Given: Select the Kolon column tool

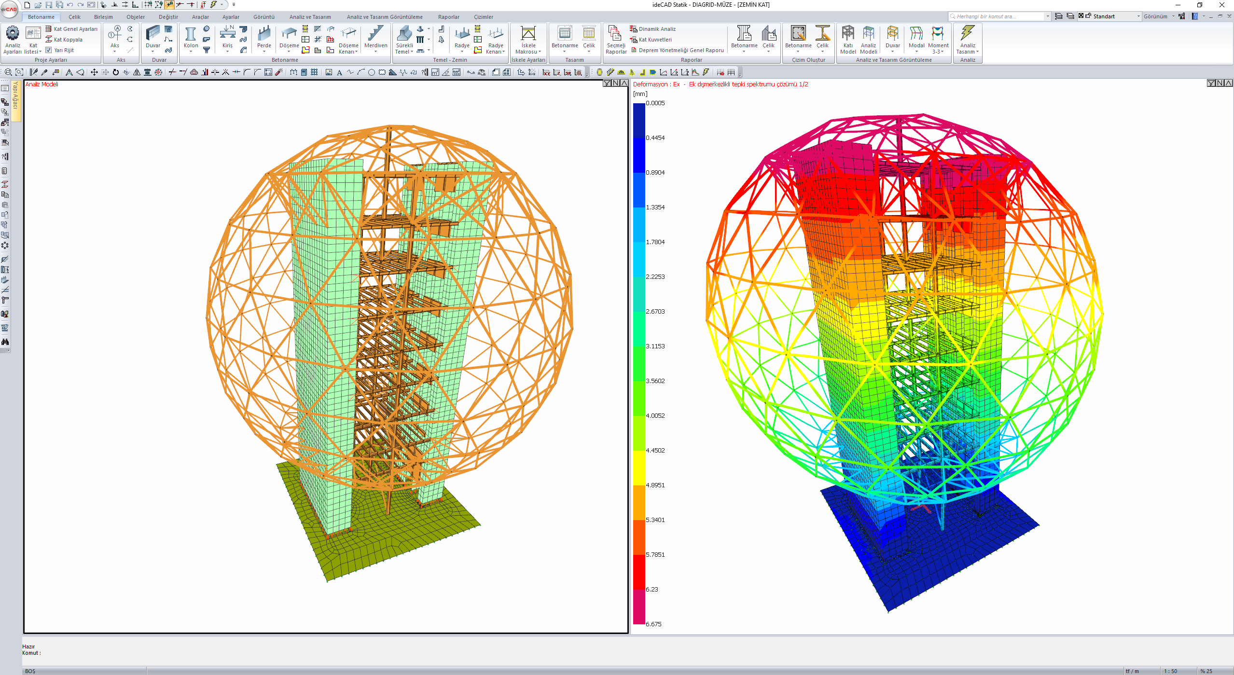Looking at the screenshot, I should pos(191,35).
